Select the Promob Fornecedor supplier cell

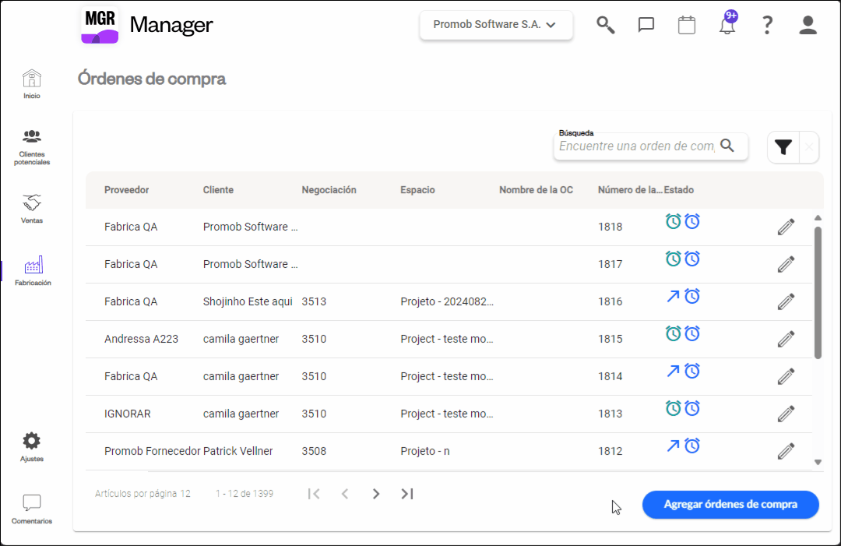coord(153,451)
